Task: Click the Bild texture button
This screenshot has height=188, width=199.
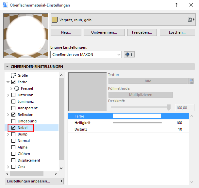Action: (x=148, y=81)
